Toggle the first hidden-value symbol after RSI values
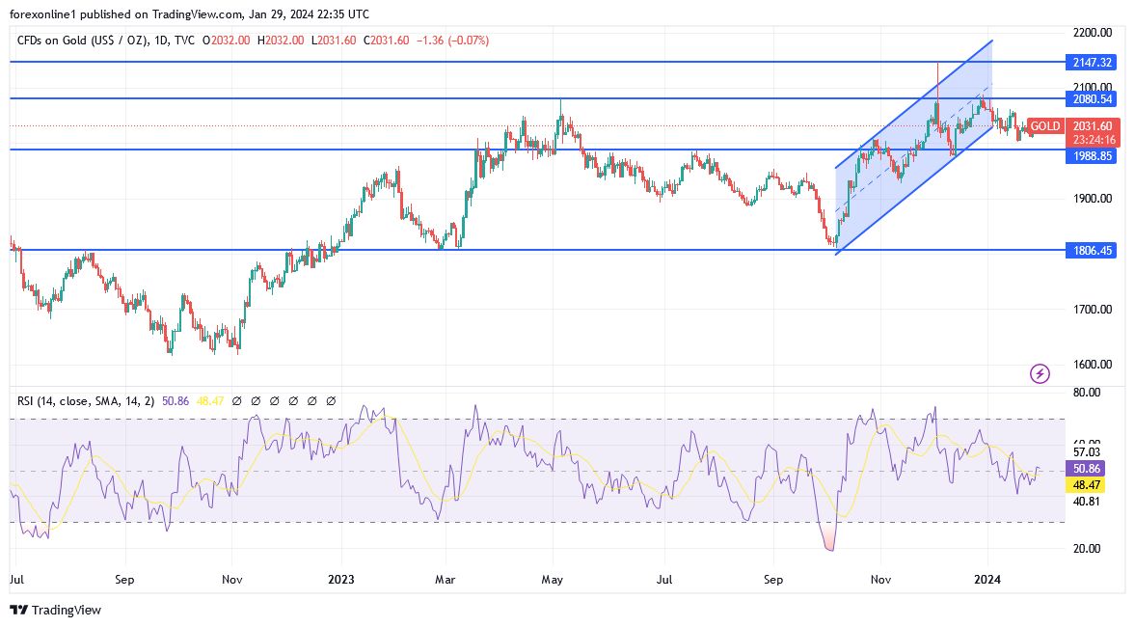Screen dimensions: 1135x627 (x=237, y=399)
